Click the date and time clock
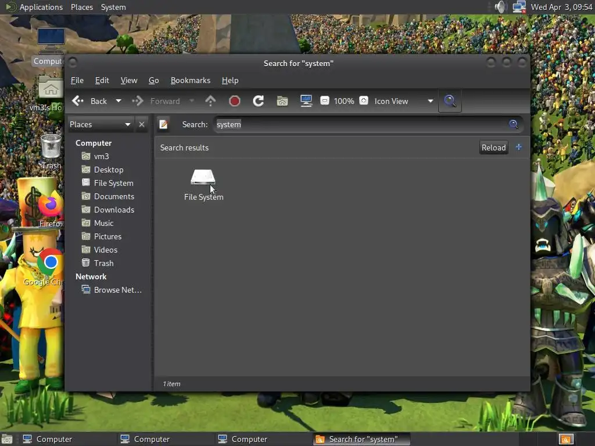 (561, 7)
